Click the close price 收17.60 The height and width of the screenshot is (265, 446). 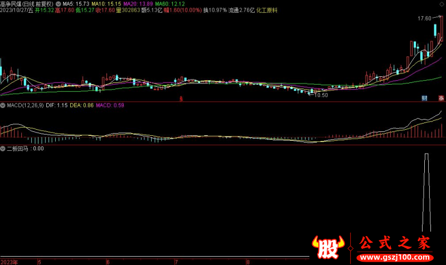(x=105, y=10)
